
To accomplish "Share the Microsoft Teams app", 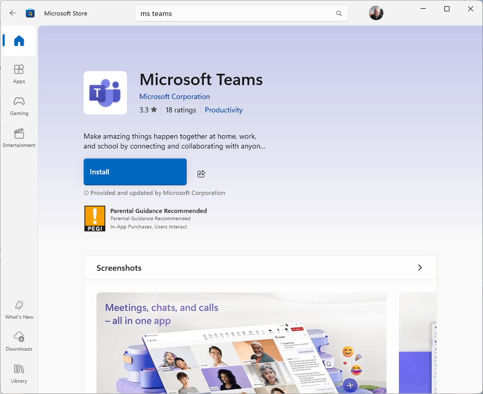I will click(x=201, y=174).
